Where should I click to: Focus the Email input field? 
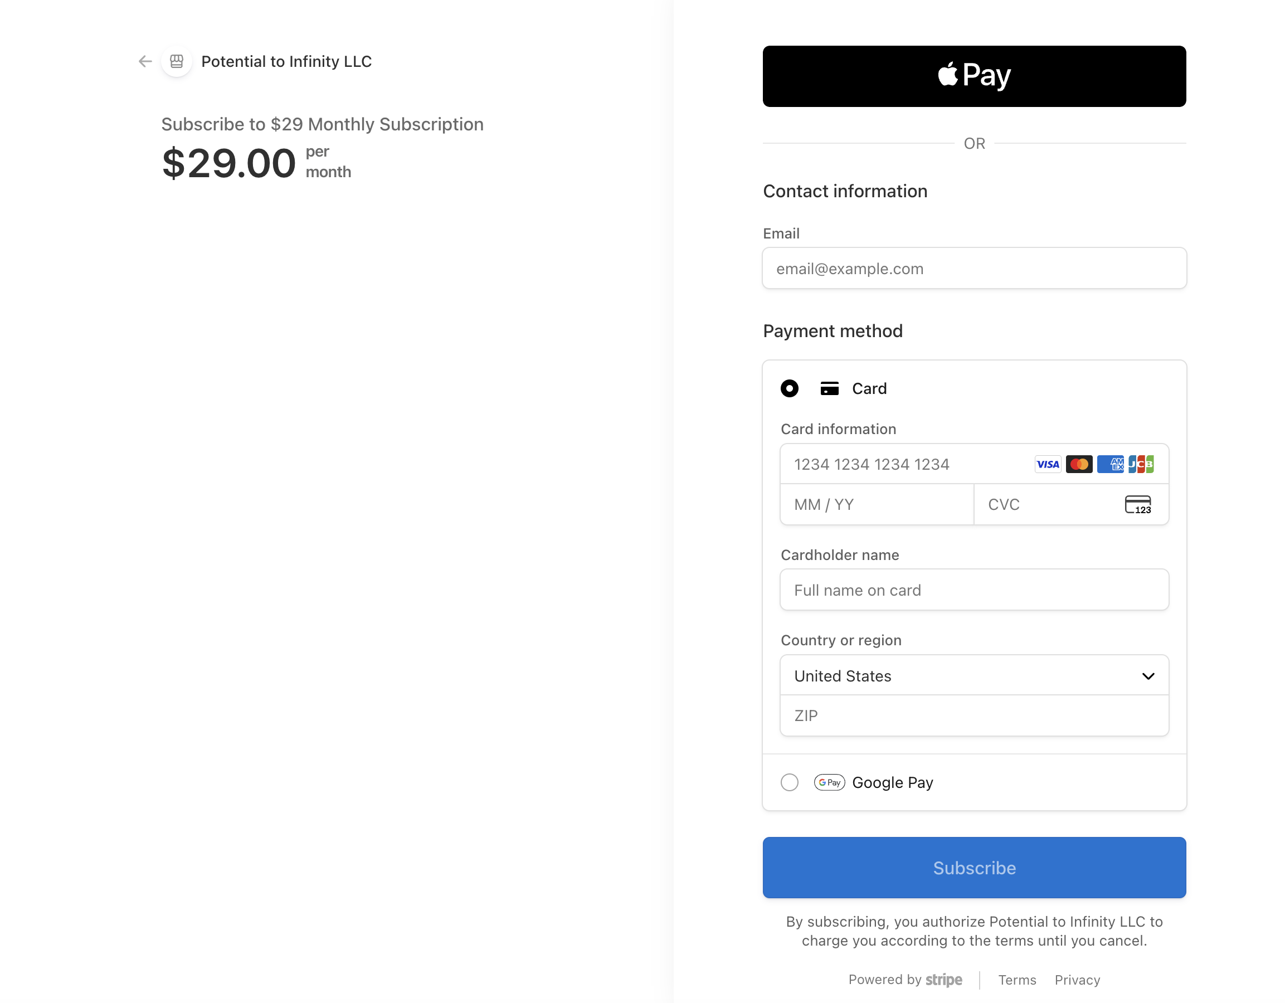click(975, 268)
